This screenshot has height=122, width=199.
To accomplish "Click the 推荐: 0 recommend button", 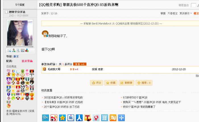I will [x=144, y=83].
